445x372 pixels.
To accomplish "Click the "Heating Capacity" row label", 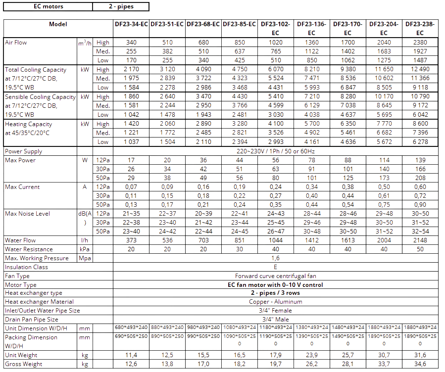I will (28, 124).
